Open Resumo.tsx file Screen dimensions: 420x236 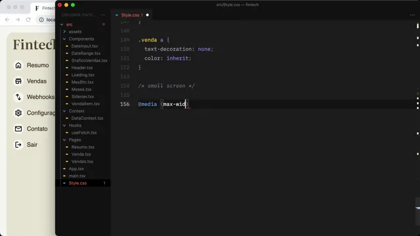pos(83,147)
